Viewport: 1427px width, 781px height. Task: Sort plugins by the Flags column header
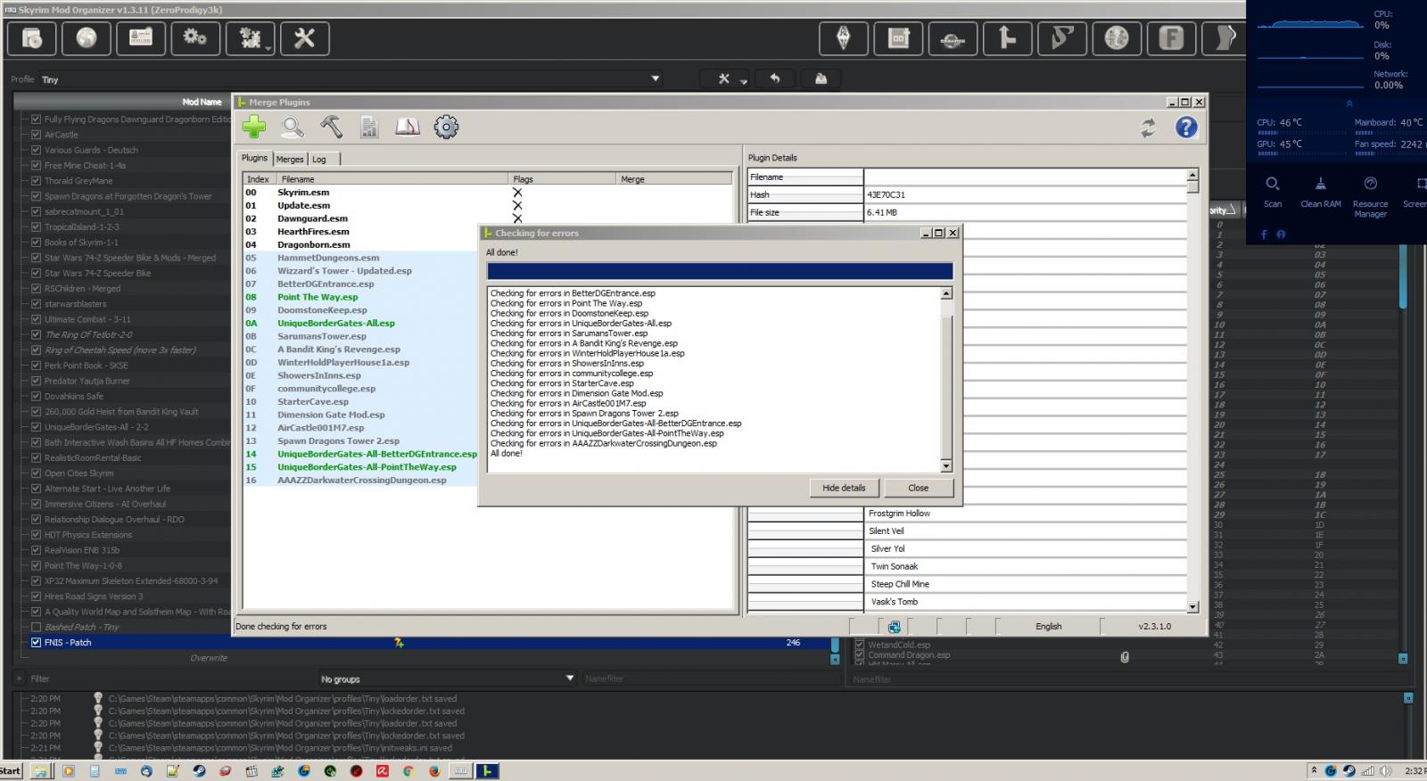pos(563,179)
